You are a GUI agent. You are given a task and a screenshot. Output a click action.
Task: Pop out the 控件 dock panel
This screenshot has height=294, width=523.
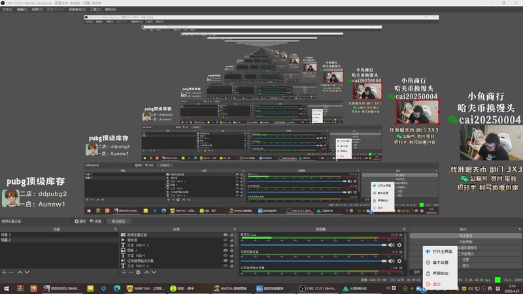520,229
